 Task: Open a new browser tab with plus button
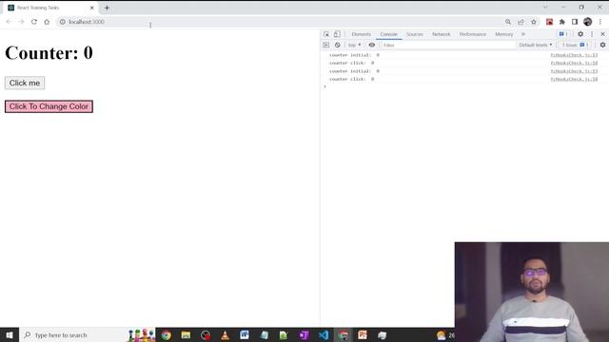[x=107, y=8]
